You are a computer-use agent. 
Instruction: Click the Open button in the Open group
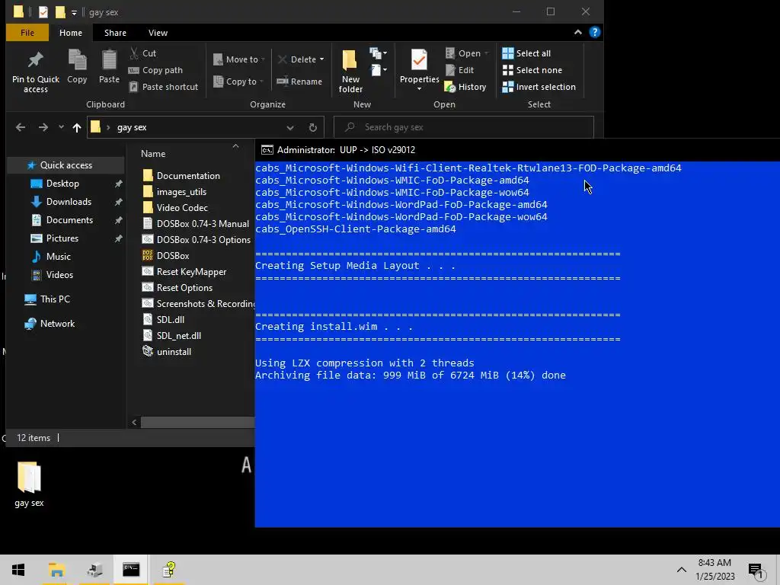(463, 53)
